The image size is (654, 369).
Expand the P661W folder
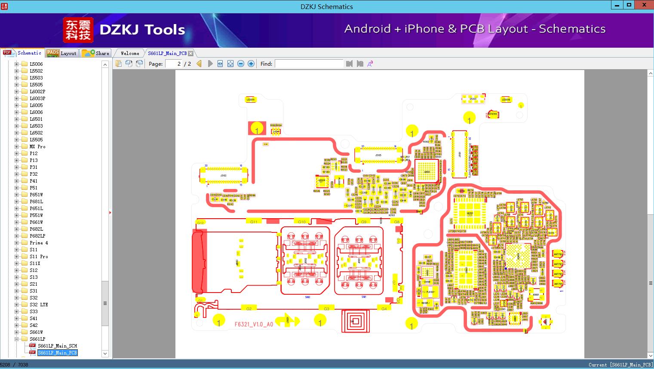16,222
